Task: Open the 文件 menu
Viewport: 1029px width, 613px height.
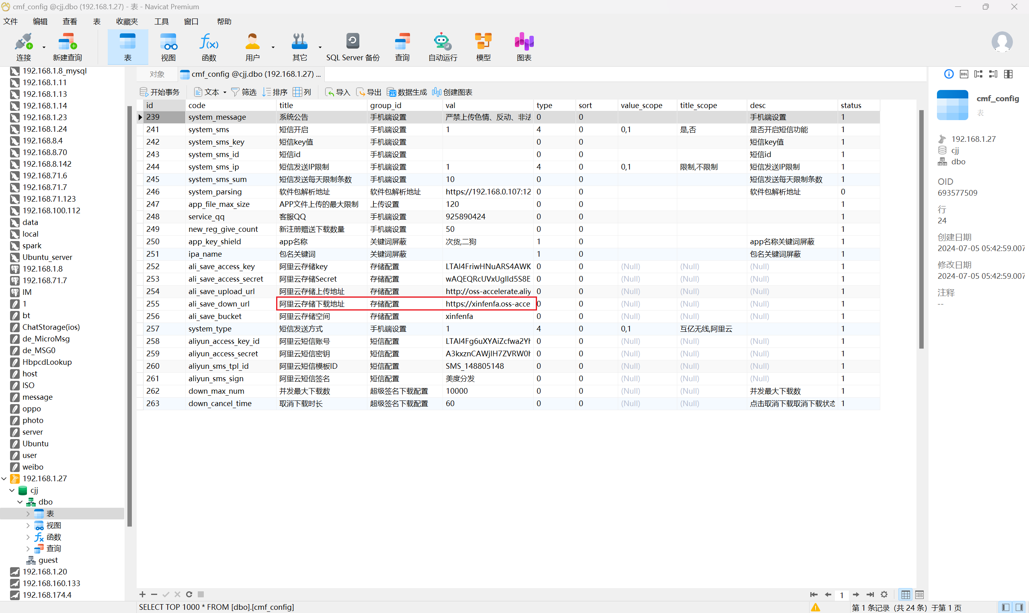Action: pos(10,21)
